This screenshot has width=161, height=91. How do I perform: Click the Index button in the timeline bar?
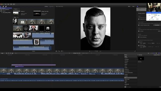click(2, 53)
